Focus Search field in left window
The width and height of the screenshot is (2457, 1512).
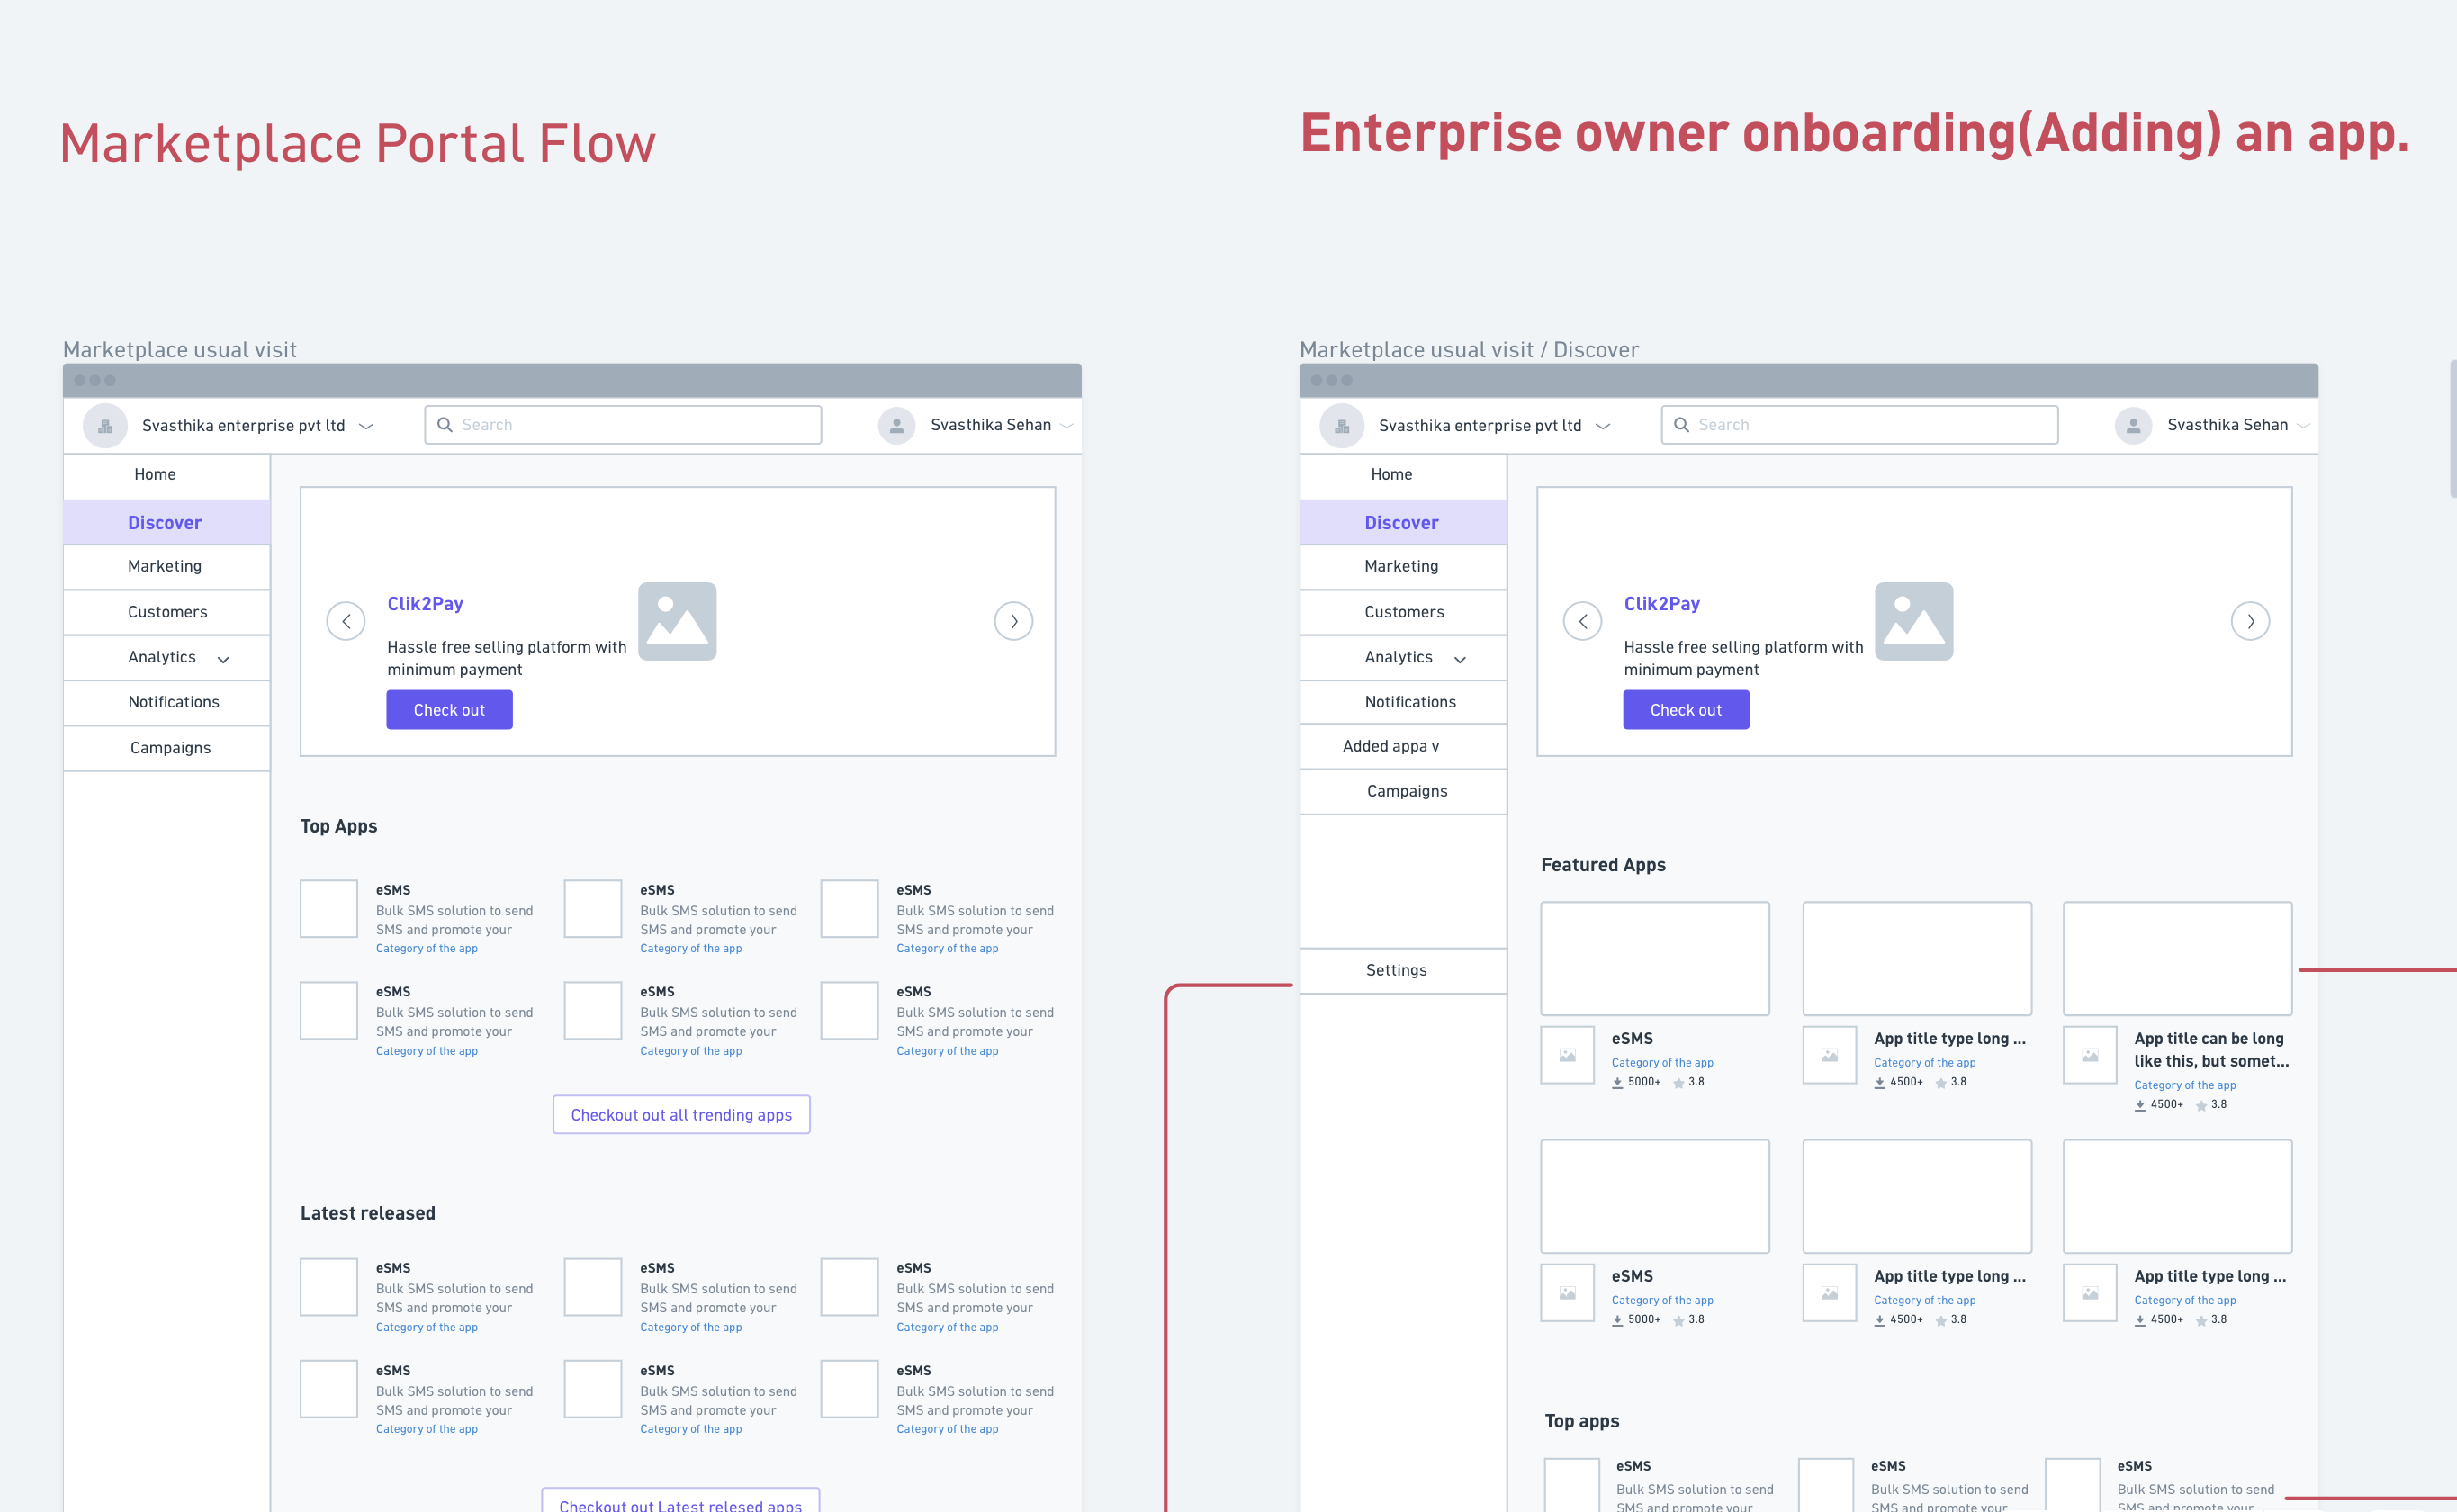click(x=623, y=425)
